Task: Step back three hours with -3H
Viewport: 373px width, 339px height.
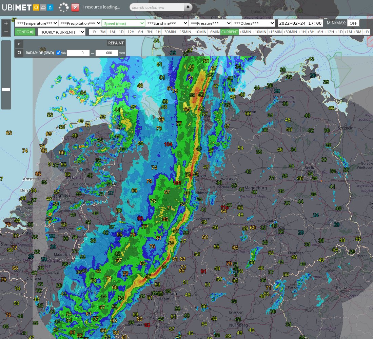Action: tap(148, 32)
